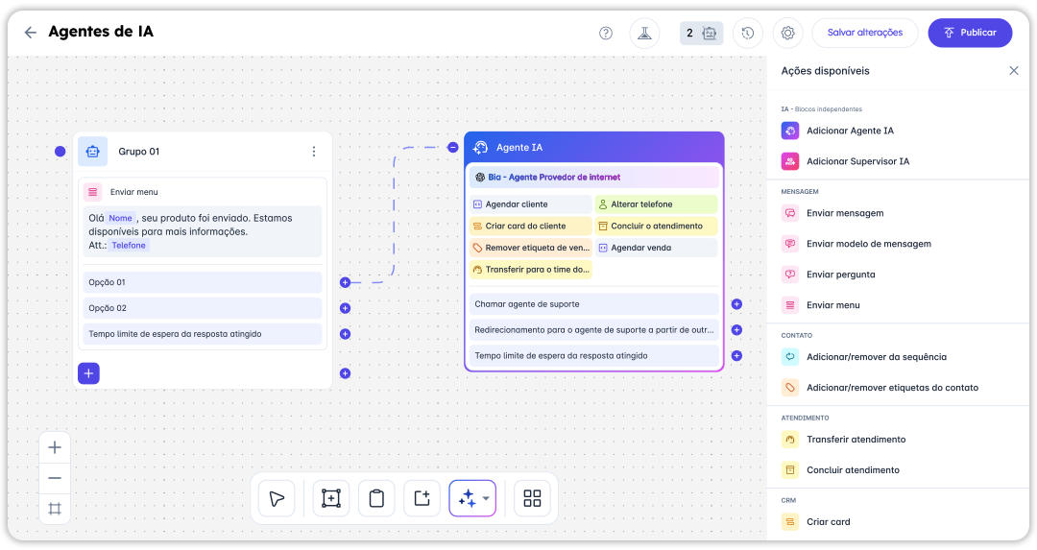Collapse the Agente IA connection minus node

point(452,147)
